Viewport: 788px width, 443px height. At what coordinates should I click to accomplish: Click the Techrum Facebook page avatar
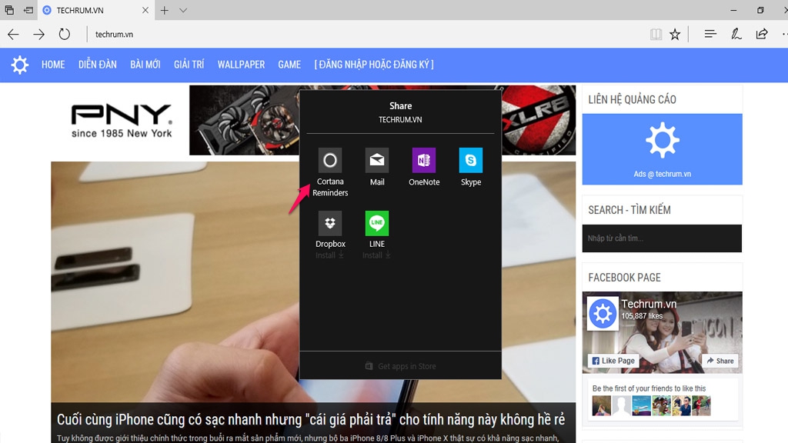pyautogui.click(x=603, y=314)
